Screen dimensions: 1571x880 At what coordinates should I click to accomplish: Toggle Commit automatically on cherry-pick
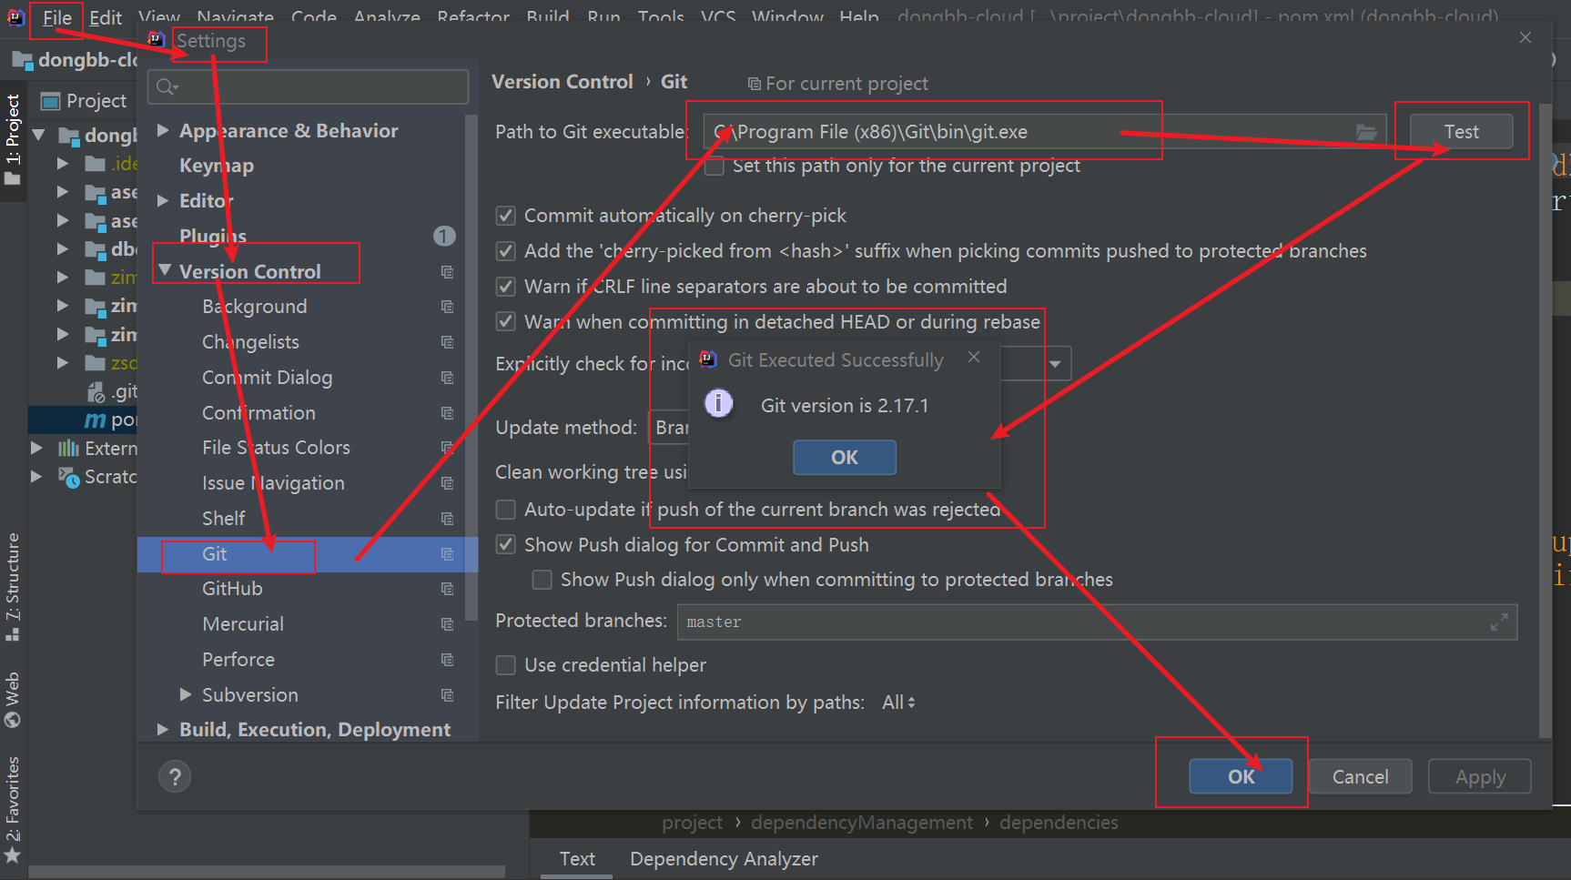(505, 216)
